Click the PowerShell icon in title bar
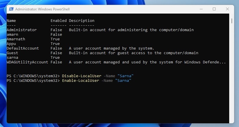The height and width of the screenshot is (127, 239). pyautogui.click(x=11, y=9)
